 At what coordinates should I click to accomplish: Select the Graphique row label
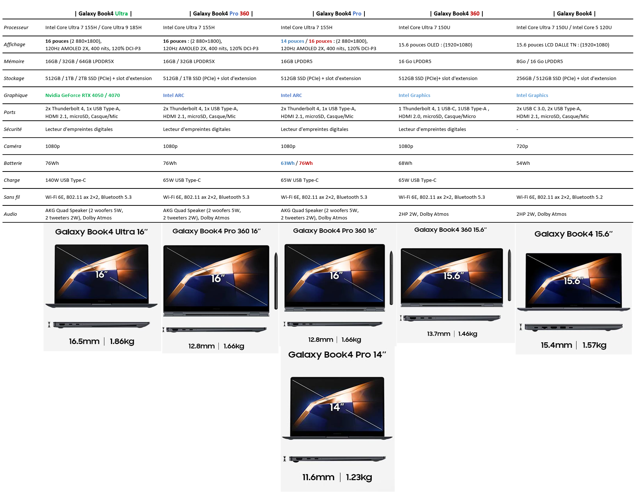click(x=15, y=96)
